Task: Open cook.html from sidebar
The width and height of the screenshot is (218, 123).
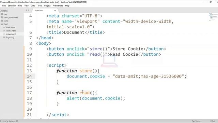Action: pyautogui.click(x=11, y=27)
